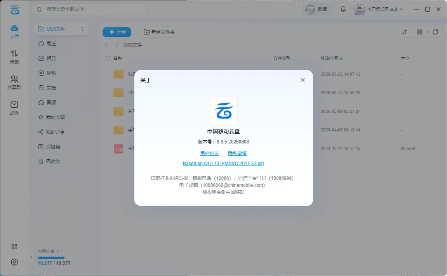Click the 文件类型 column header
Viewport: 447px width, 276px height.
point(282,58)
